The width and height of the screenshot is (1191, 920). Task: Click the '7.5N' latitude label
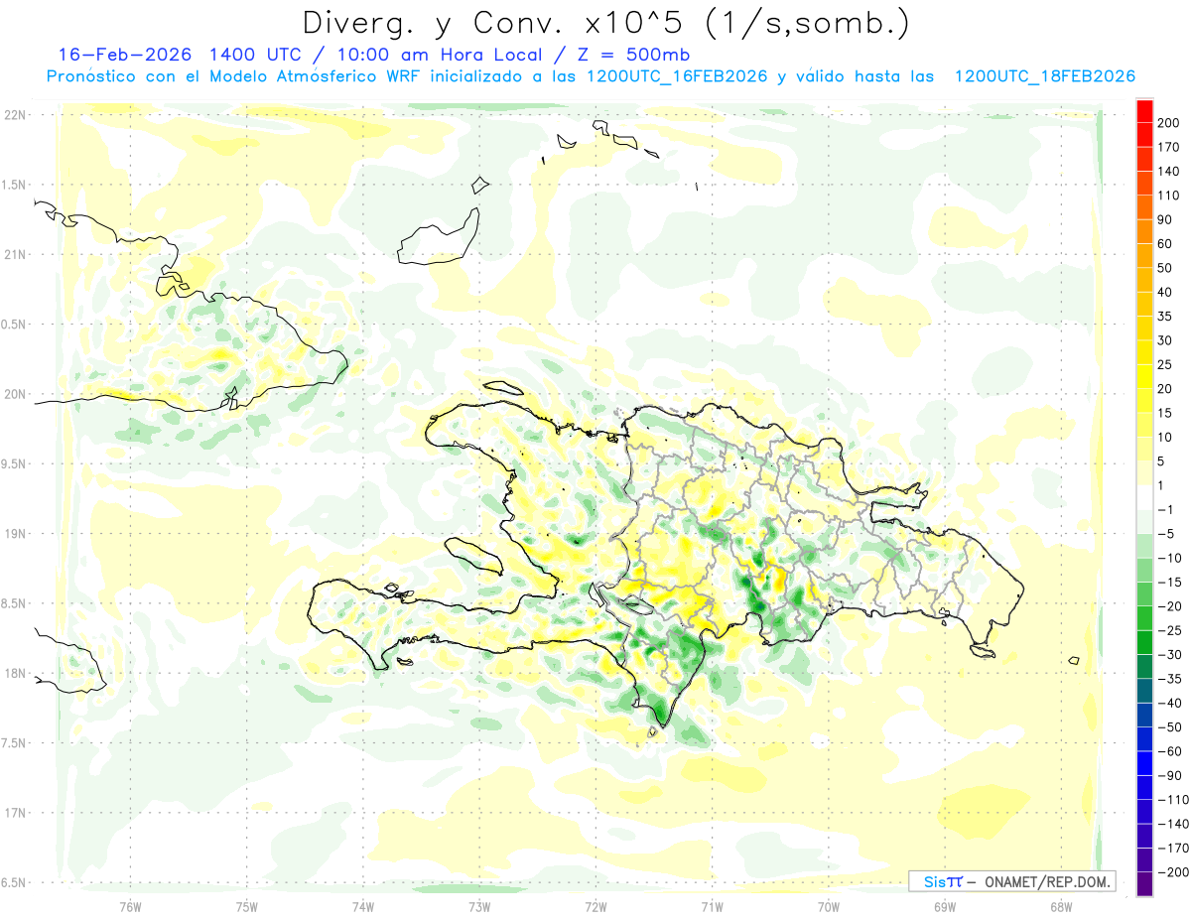click(x=13, y=743)
